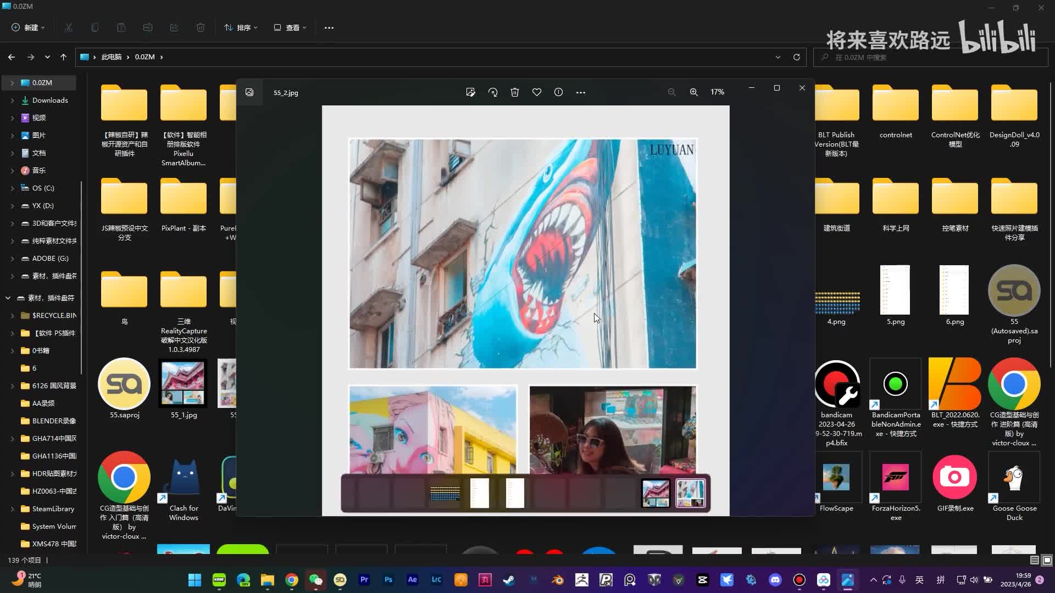Open the Photos three-dot more options menu
The image size is (1055, 593).
coord(581,92)
